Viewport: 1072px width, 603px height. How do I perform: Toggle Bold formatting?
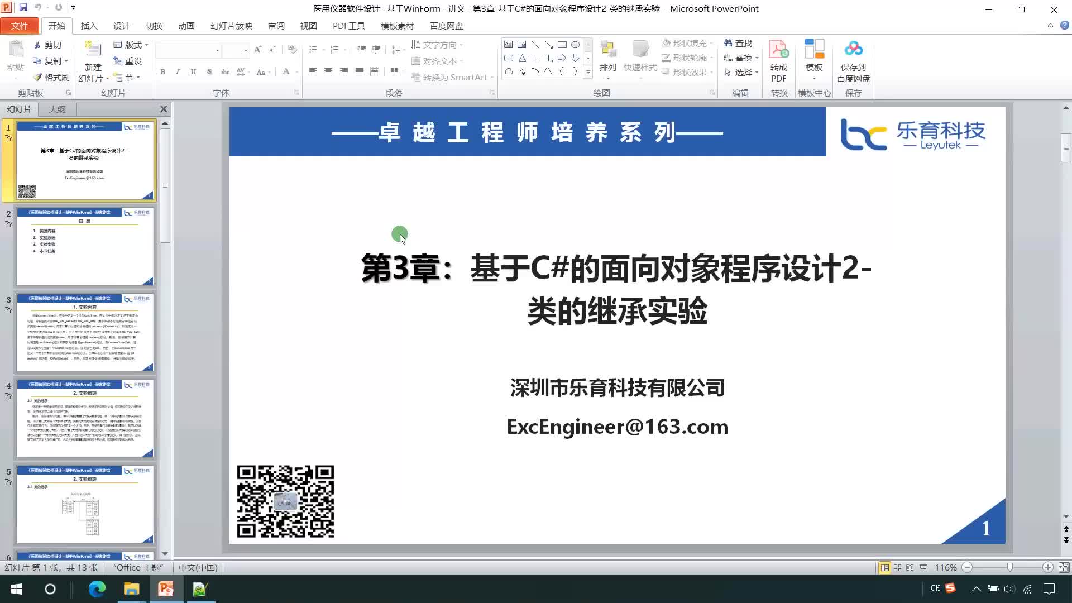point(162,71)
